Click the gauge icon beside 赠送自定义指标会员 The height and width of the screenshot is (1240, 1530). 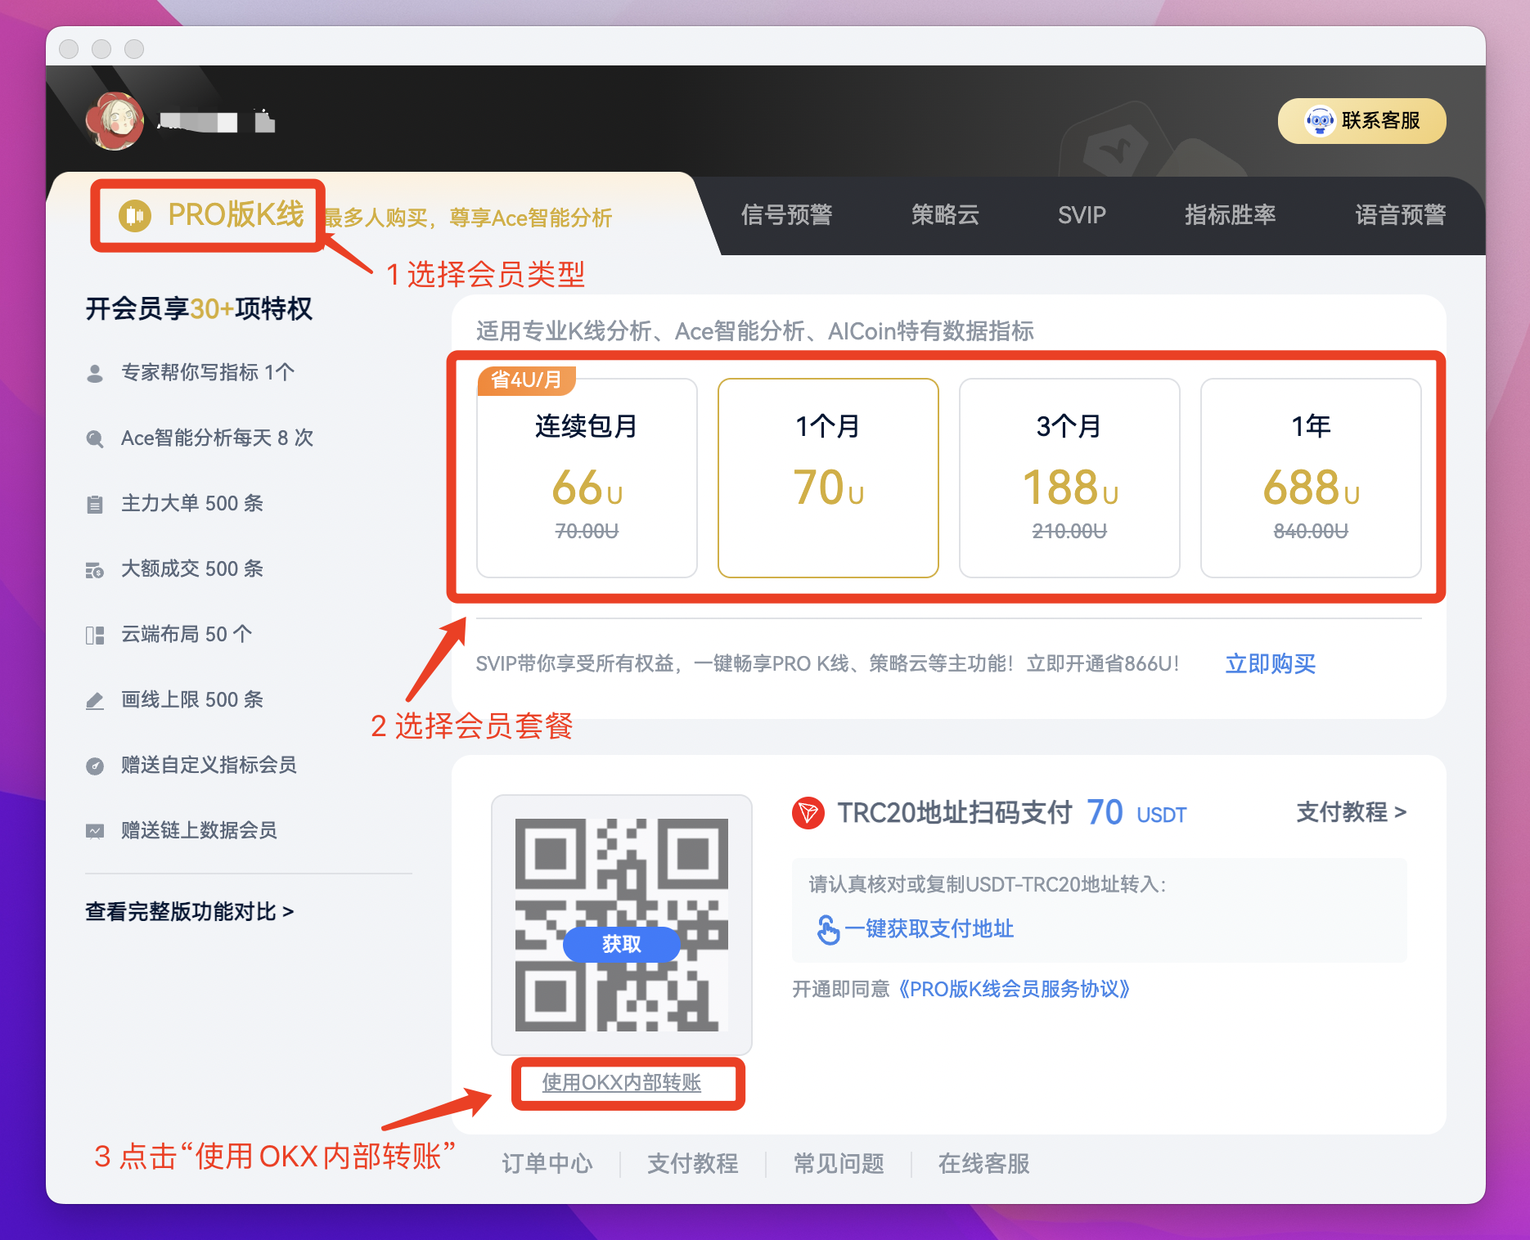pyautogui.click(x=95, y=766)
